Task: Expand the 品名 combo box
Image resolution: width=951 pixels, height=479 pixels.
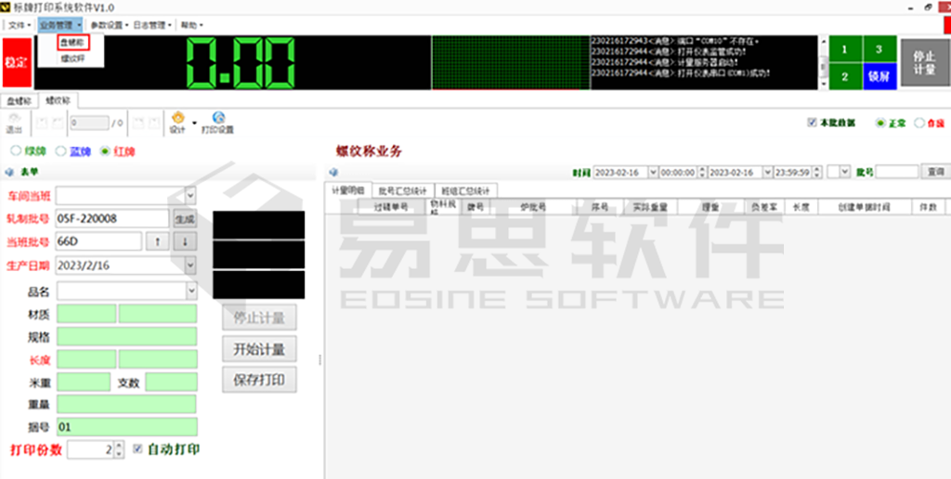Action: 190,291
